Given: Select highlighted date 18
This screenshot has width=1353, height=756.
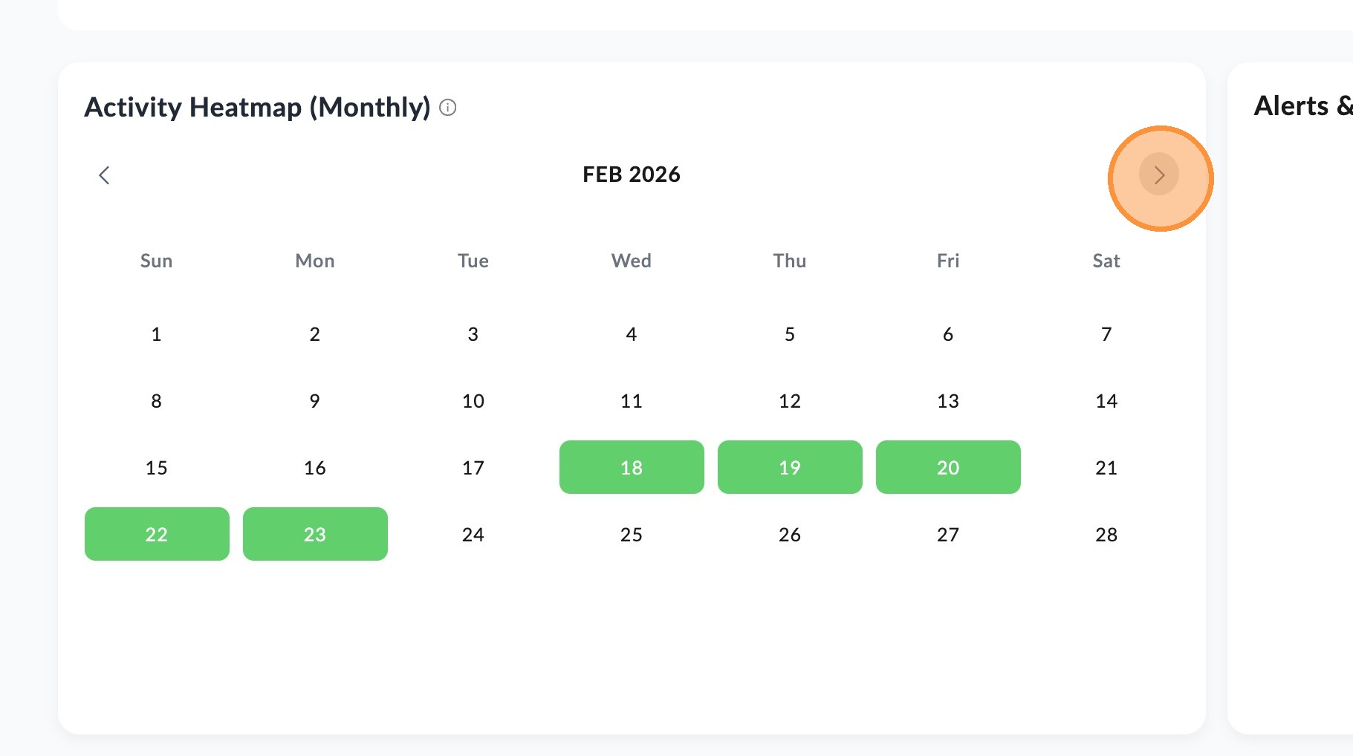Looking at the screenshot, I should (x=632, y=467).
